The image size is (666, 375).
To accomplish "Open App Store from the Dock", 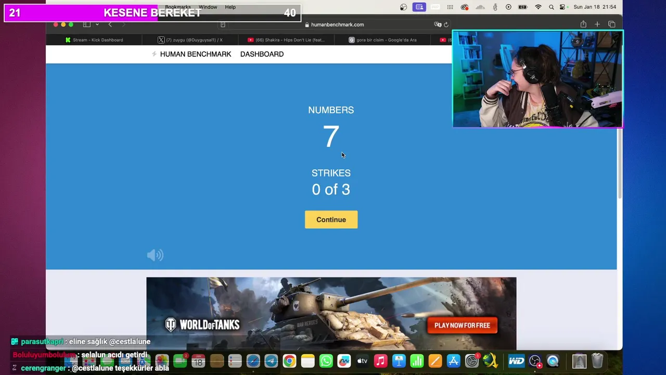I will tap(453, 361).
